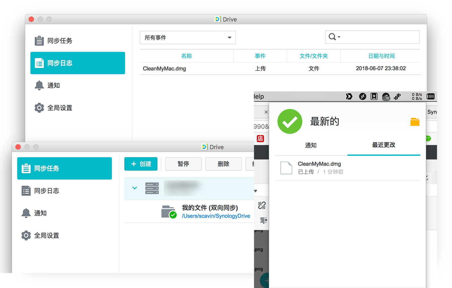Sort by the 日期与时间 column header
The height and width of the screenshot is (288, 452).
381,56
